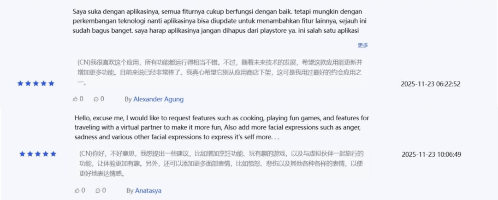Screen dimensions: 498x200
Task: Expand full review via 更多 link
Action: click(x=363, y=45)
